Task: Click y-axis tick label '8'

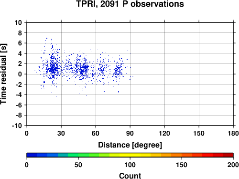Action: pyautogui.click(x=20, y=33)
